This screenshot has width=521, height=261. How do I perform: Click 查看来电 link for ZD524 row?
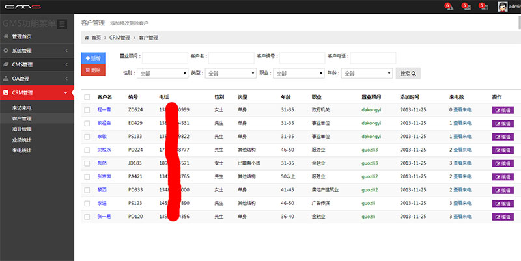[x=462, y=110]
